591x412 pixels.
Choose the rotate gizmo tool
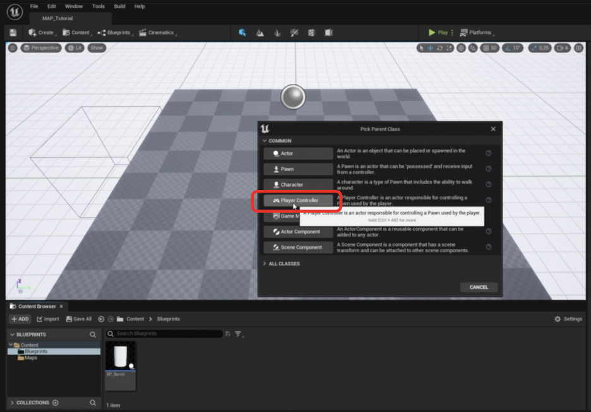440,48
